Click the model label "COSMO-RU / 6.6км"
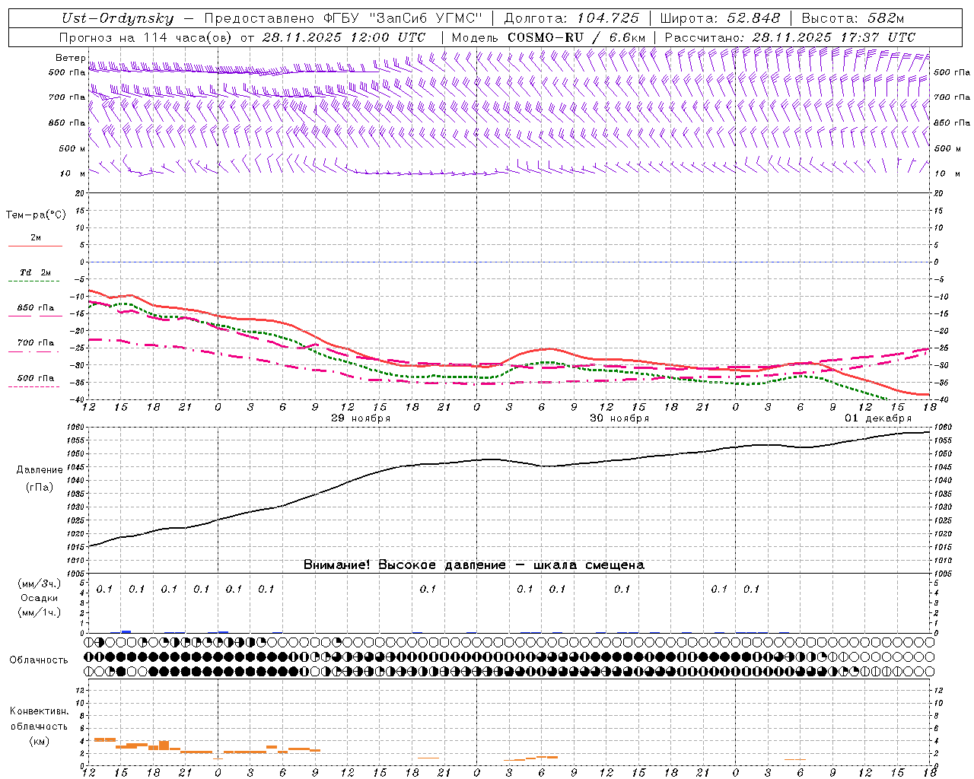This screenshot has height=779, width=974. [x=576, y=37]
